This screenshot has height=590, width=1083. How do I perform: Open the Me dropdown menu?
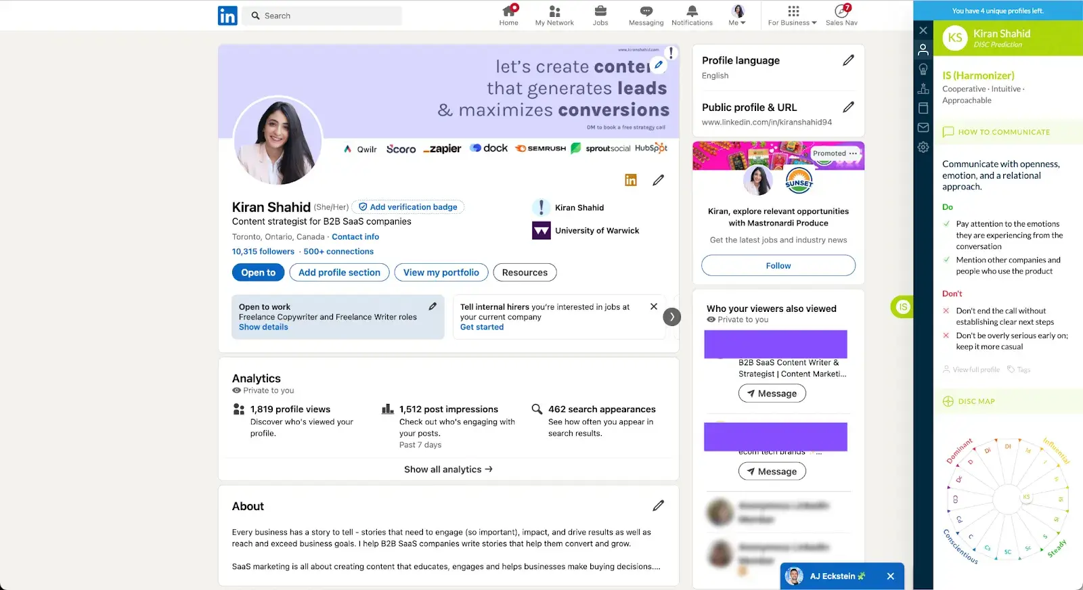pyautogui.click(x=738, y=15)
